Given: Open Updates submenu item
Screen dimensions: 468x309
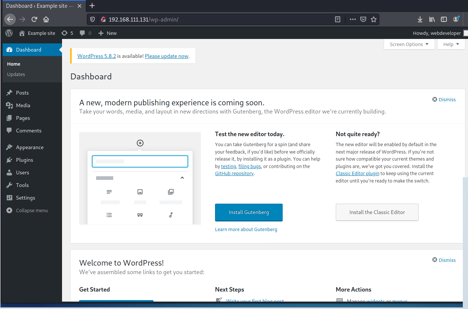Looking at the screenshot, I should (16, 74).
